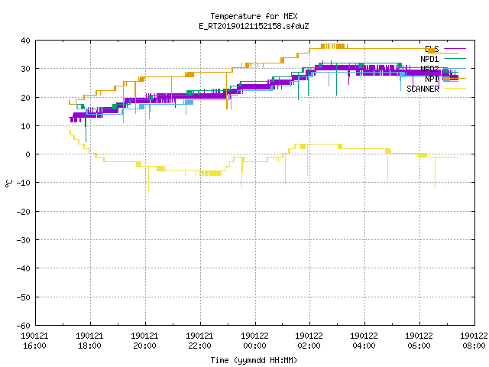The width and height of the screenshot is (489, 367).
Task: Select the file name 'E_RT20190121152158.sfduZ' subtitle
Action: (254, 26)
